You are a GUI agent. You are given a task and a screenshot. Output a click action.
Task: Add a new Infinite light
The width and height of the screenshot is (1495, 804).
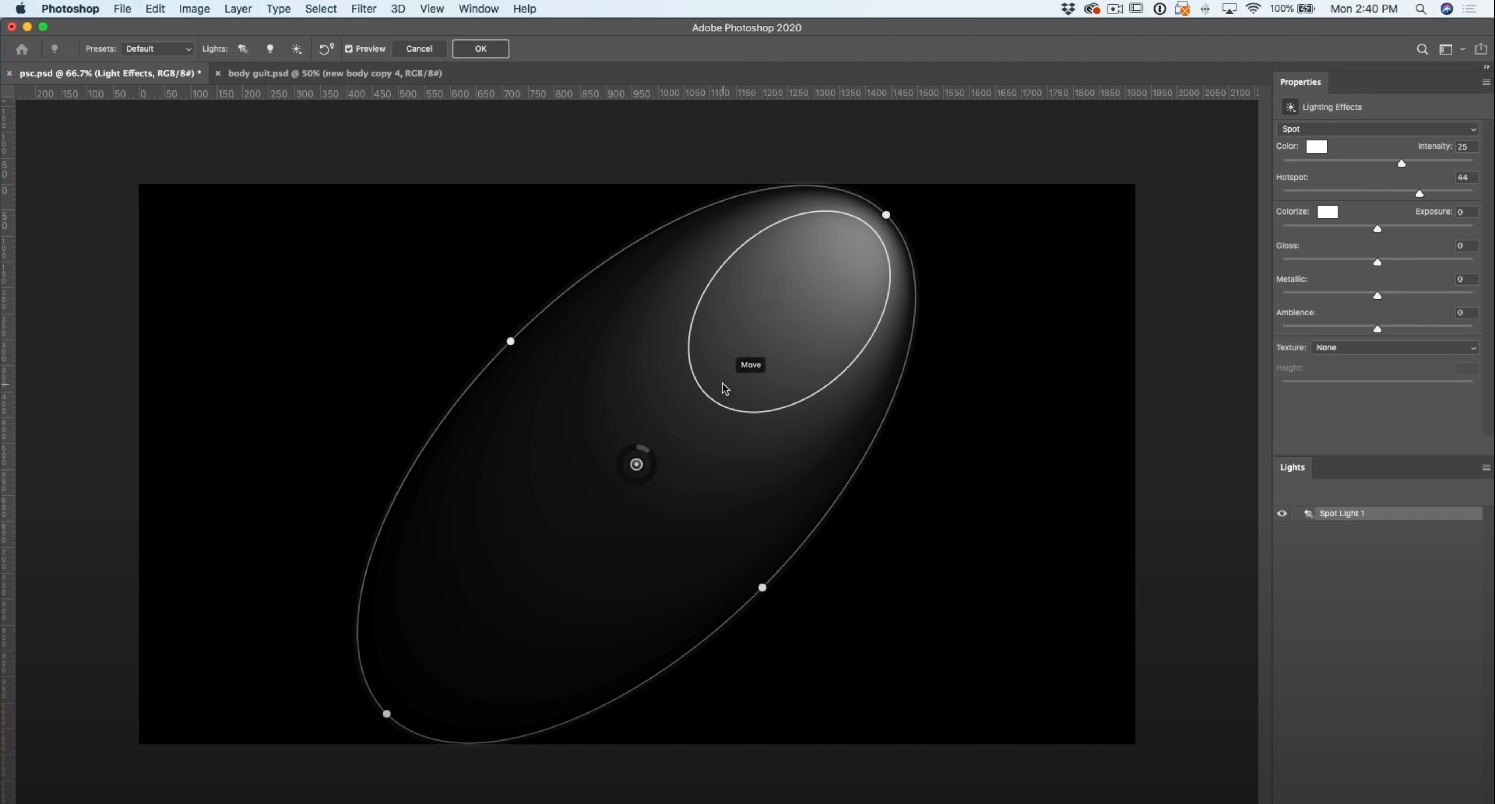pyautogui.click(x=297, y=49)
